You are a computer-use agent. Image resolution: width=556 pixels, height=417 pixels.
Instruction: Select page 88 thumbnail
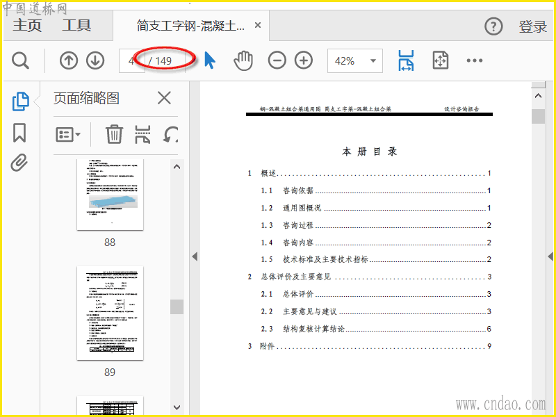[x=111, y=195]
